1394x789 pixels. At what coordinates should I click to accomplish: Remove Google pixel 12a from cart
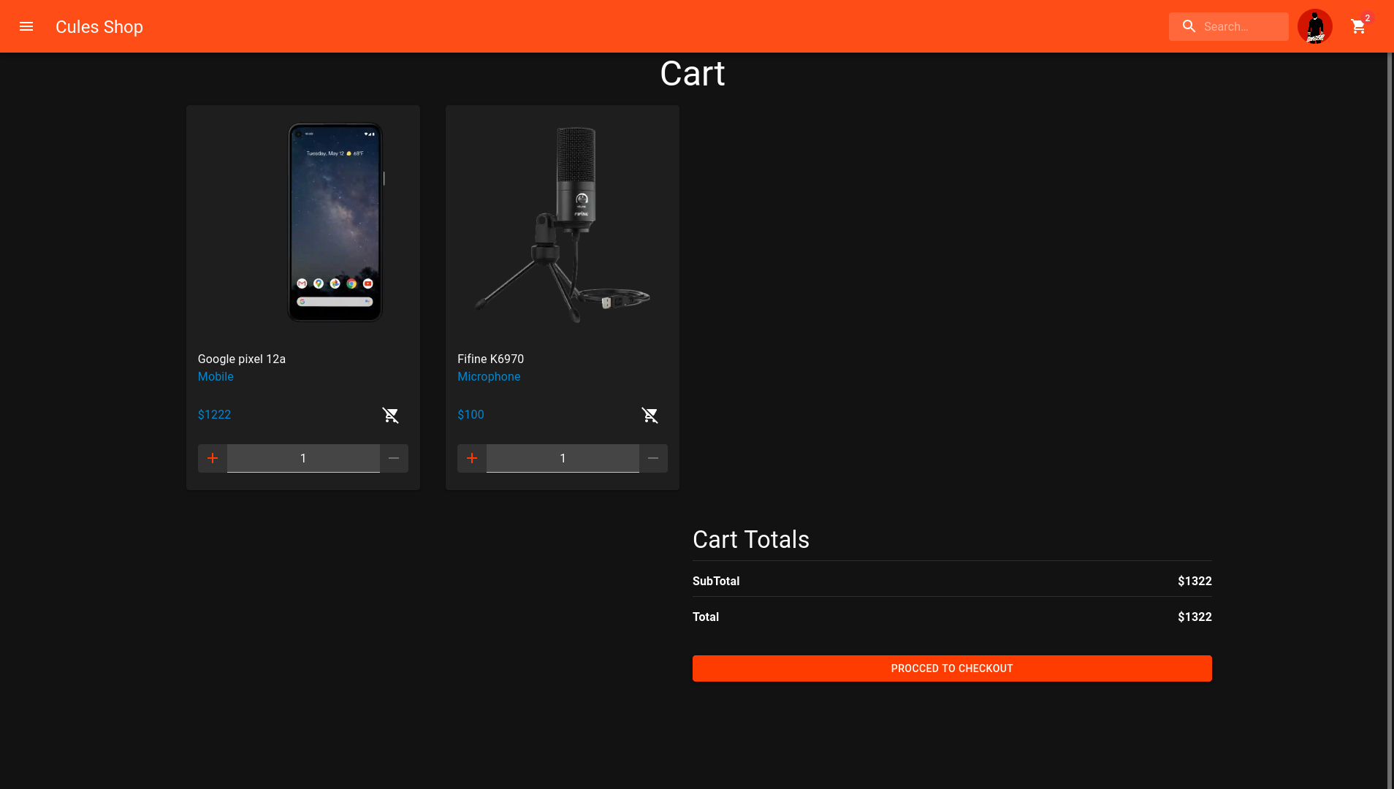(x=391, y=415)
